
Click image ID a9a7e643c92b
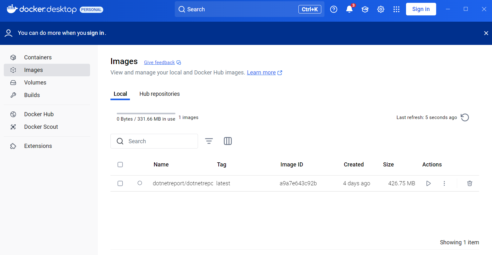pos(298,183)
